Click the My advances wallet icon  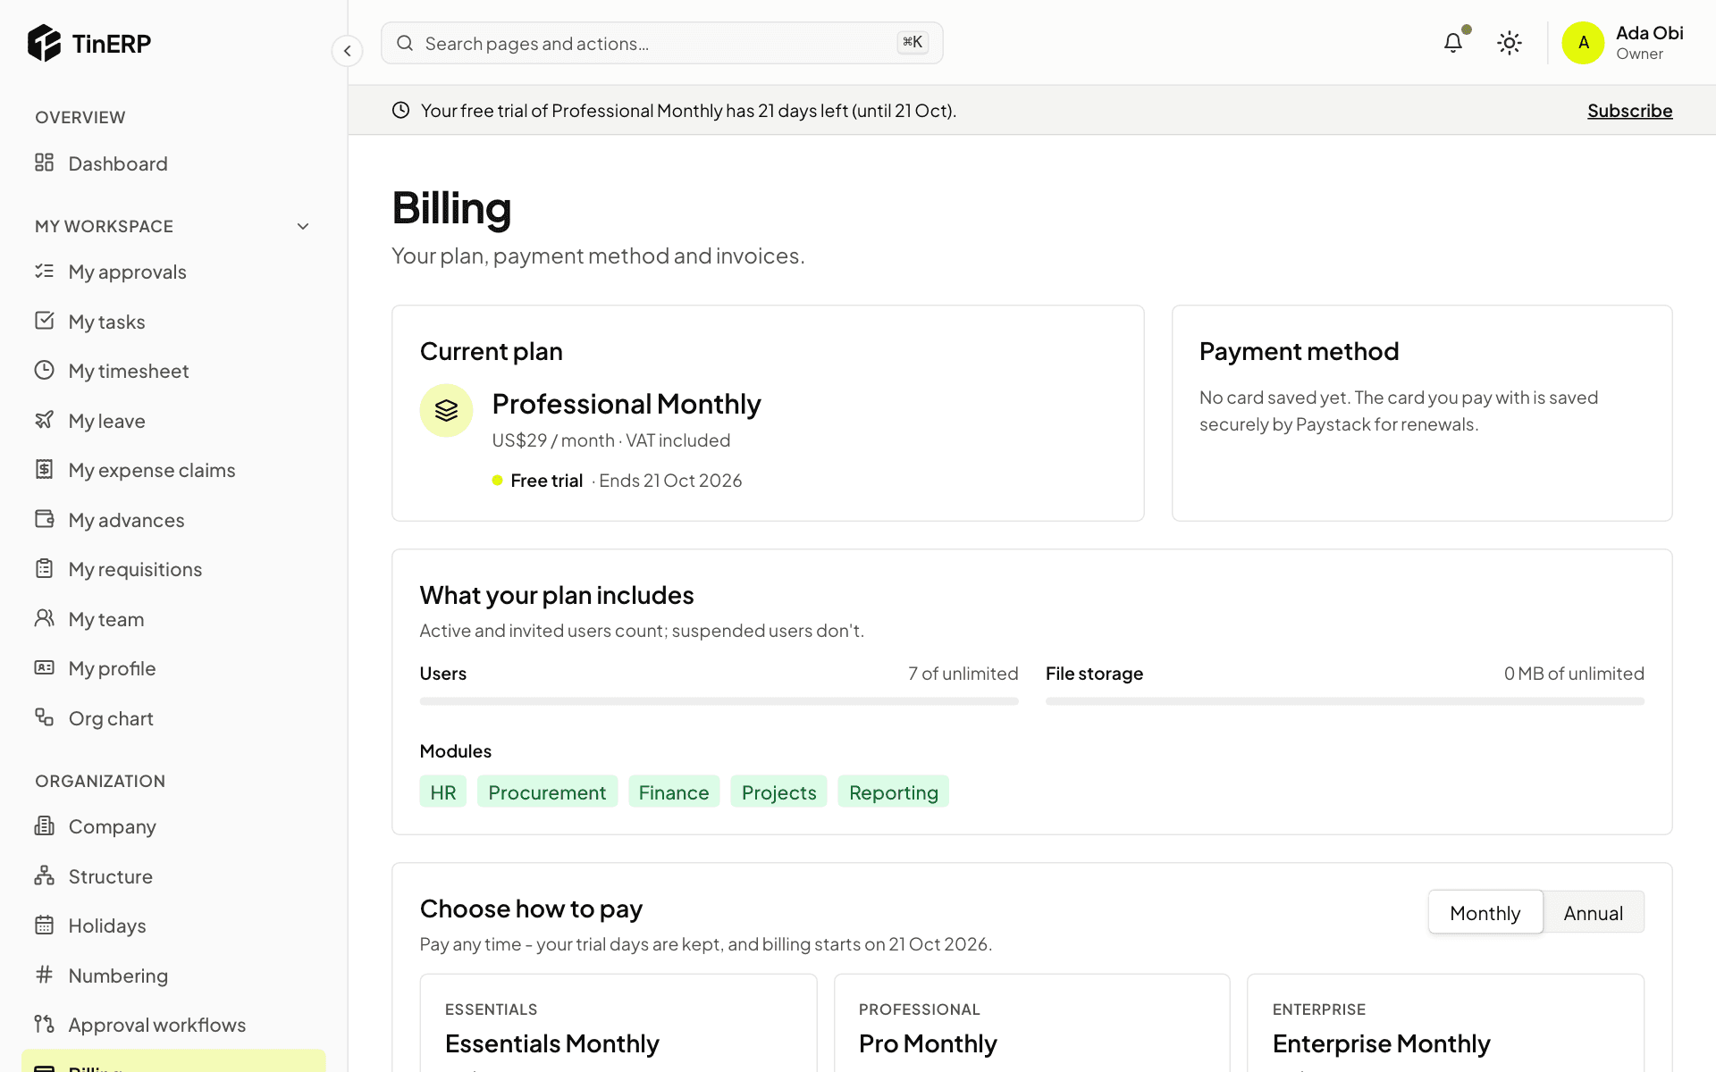point(44,519)
